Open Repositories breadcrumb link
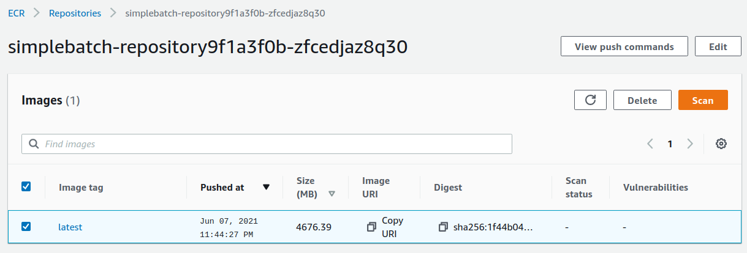 [x=76, y=13]
